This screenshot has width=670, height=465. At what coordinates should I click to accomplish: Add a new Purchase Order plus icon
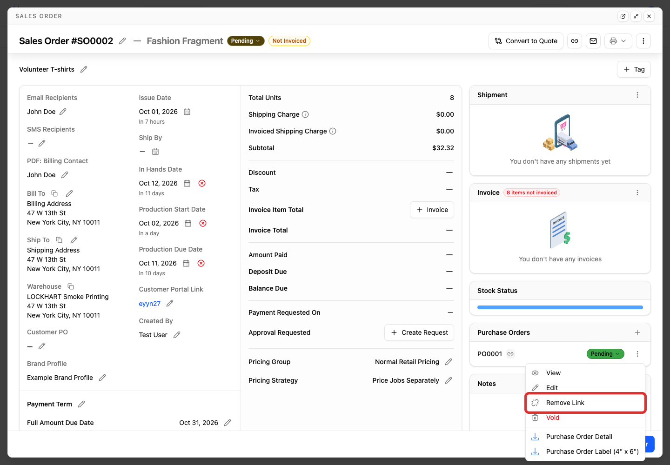click(x=637, y=332)
